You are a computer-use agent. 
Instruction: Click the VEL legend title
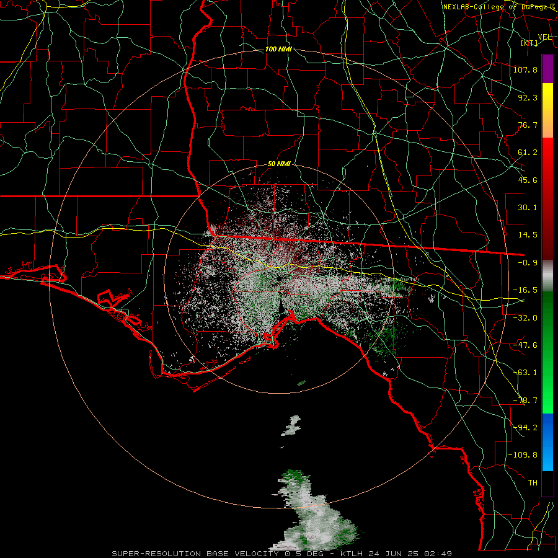tap(544, 37)
